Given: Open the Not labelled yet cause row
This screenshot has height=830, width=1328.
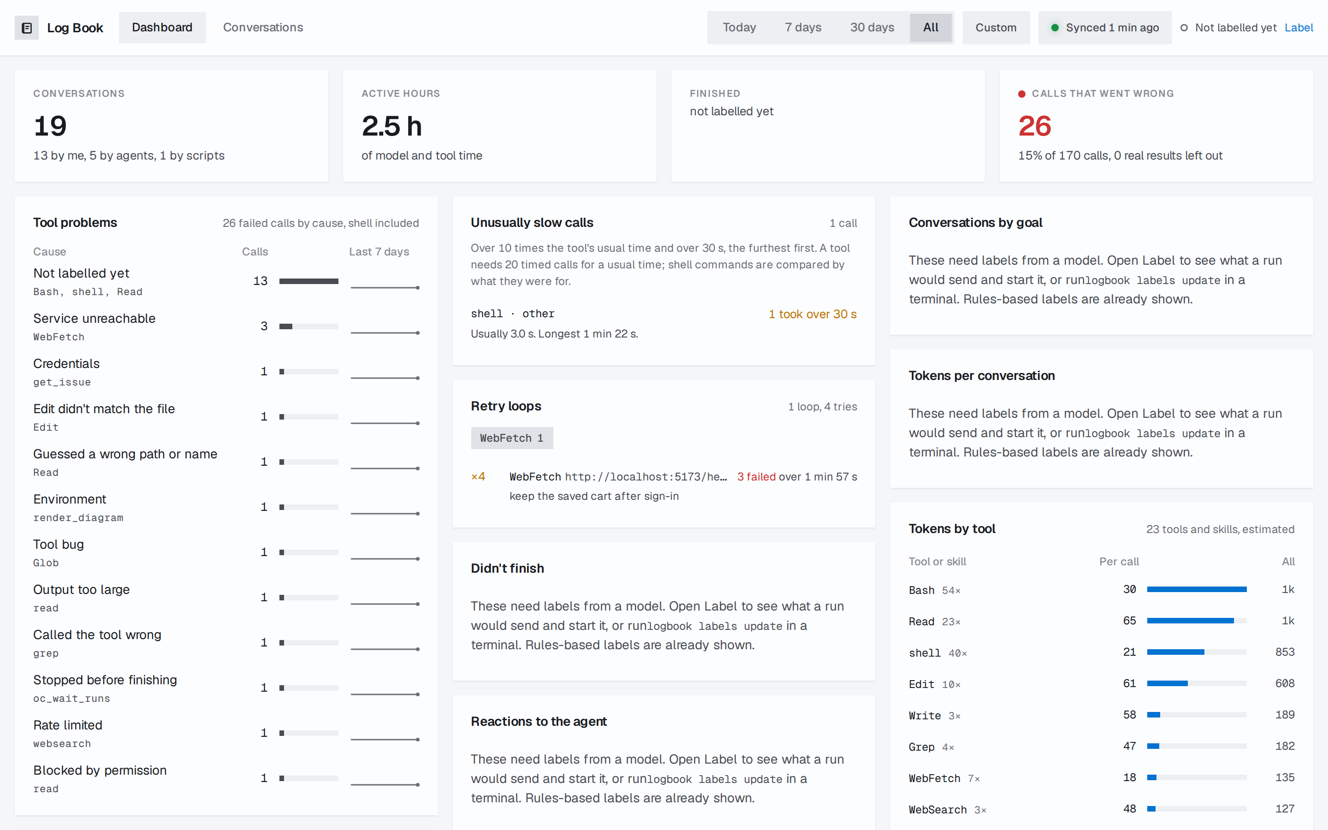Looking at the screenshot, I should pos(226,282).
